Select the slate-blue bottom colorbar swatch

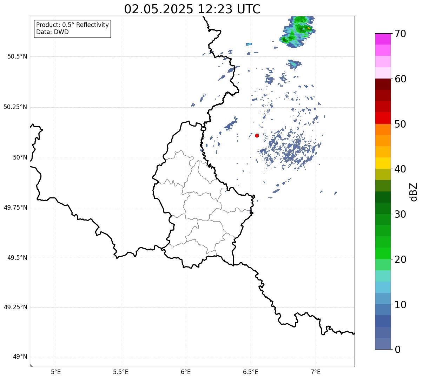(383, 344)
